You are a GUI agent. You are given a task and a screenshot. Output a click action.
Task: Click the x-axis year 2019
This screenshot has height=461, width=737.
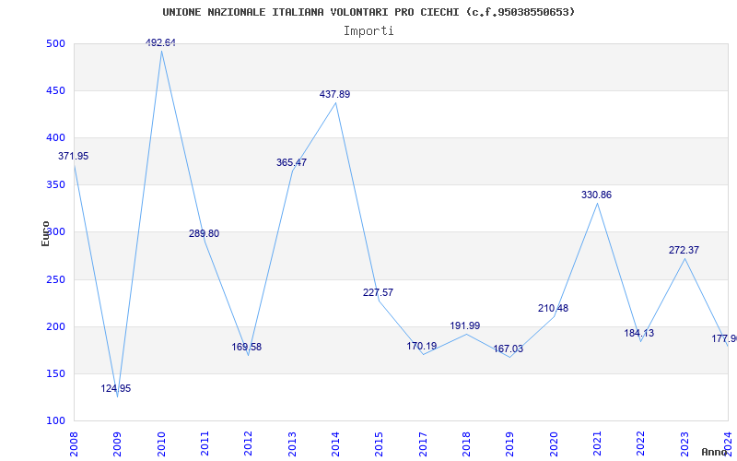[509, 443]
